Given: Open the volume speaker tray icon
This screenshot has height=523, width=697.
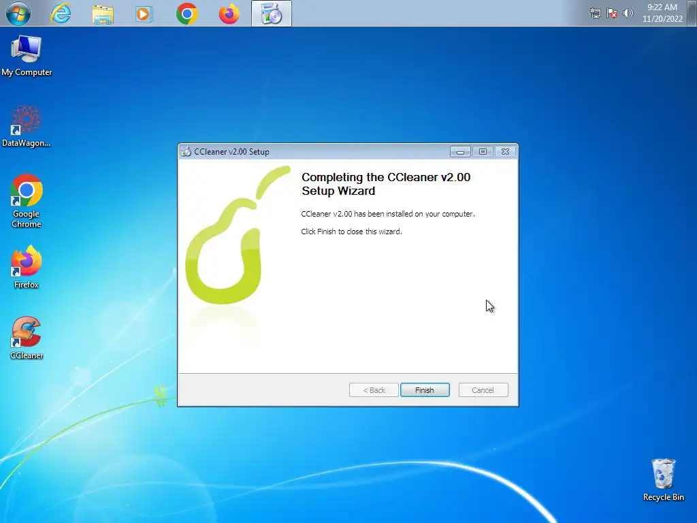Looking at the screenshot, I should point(628,14).
